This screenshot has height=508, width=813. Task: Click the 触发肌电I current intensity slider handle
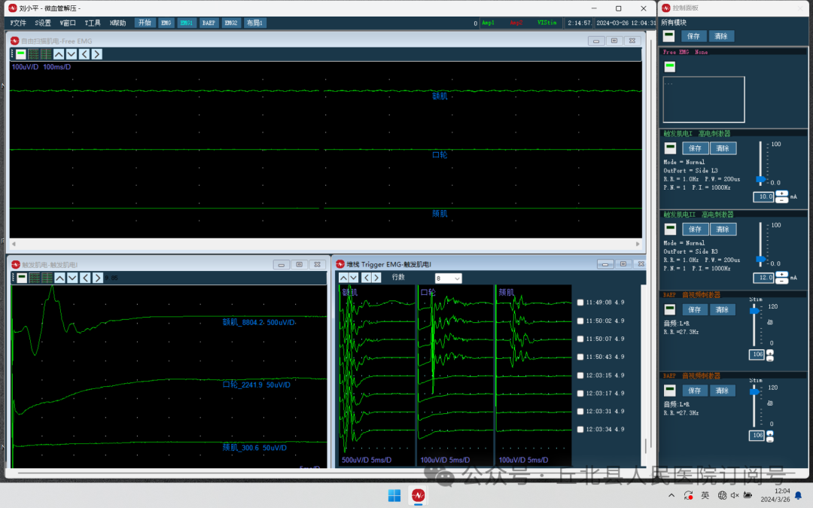[760, 179]
